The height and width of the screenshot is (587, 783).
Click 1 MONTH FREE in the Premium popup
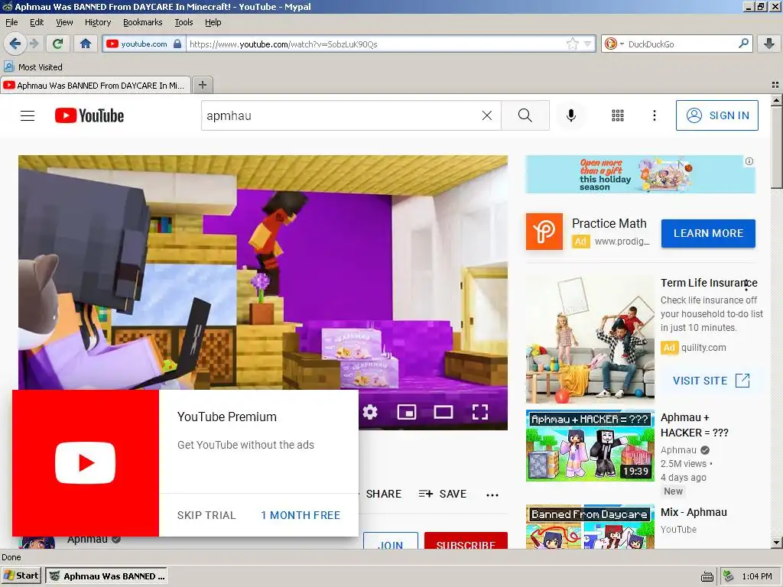point(300,515)
